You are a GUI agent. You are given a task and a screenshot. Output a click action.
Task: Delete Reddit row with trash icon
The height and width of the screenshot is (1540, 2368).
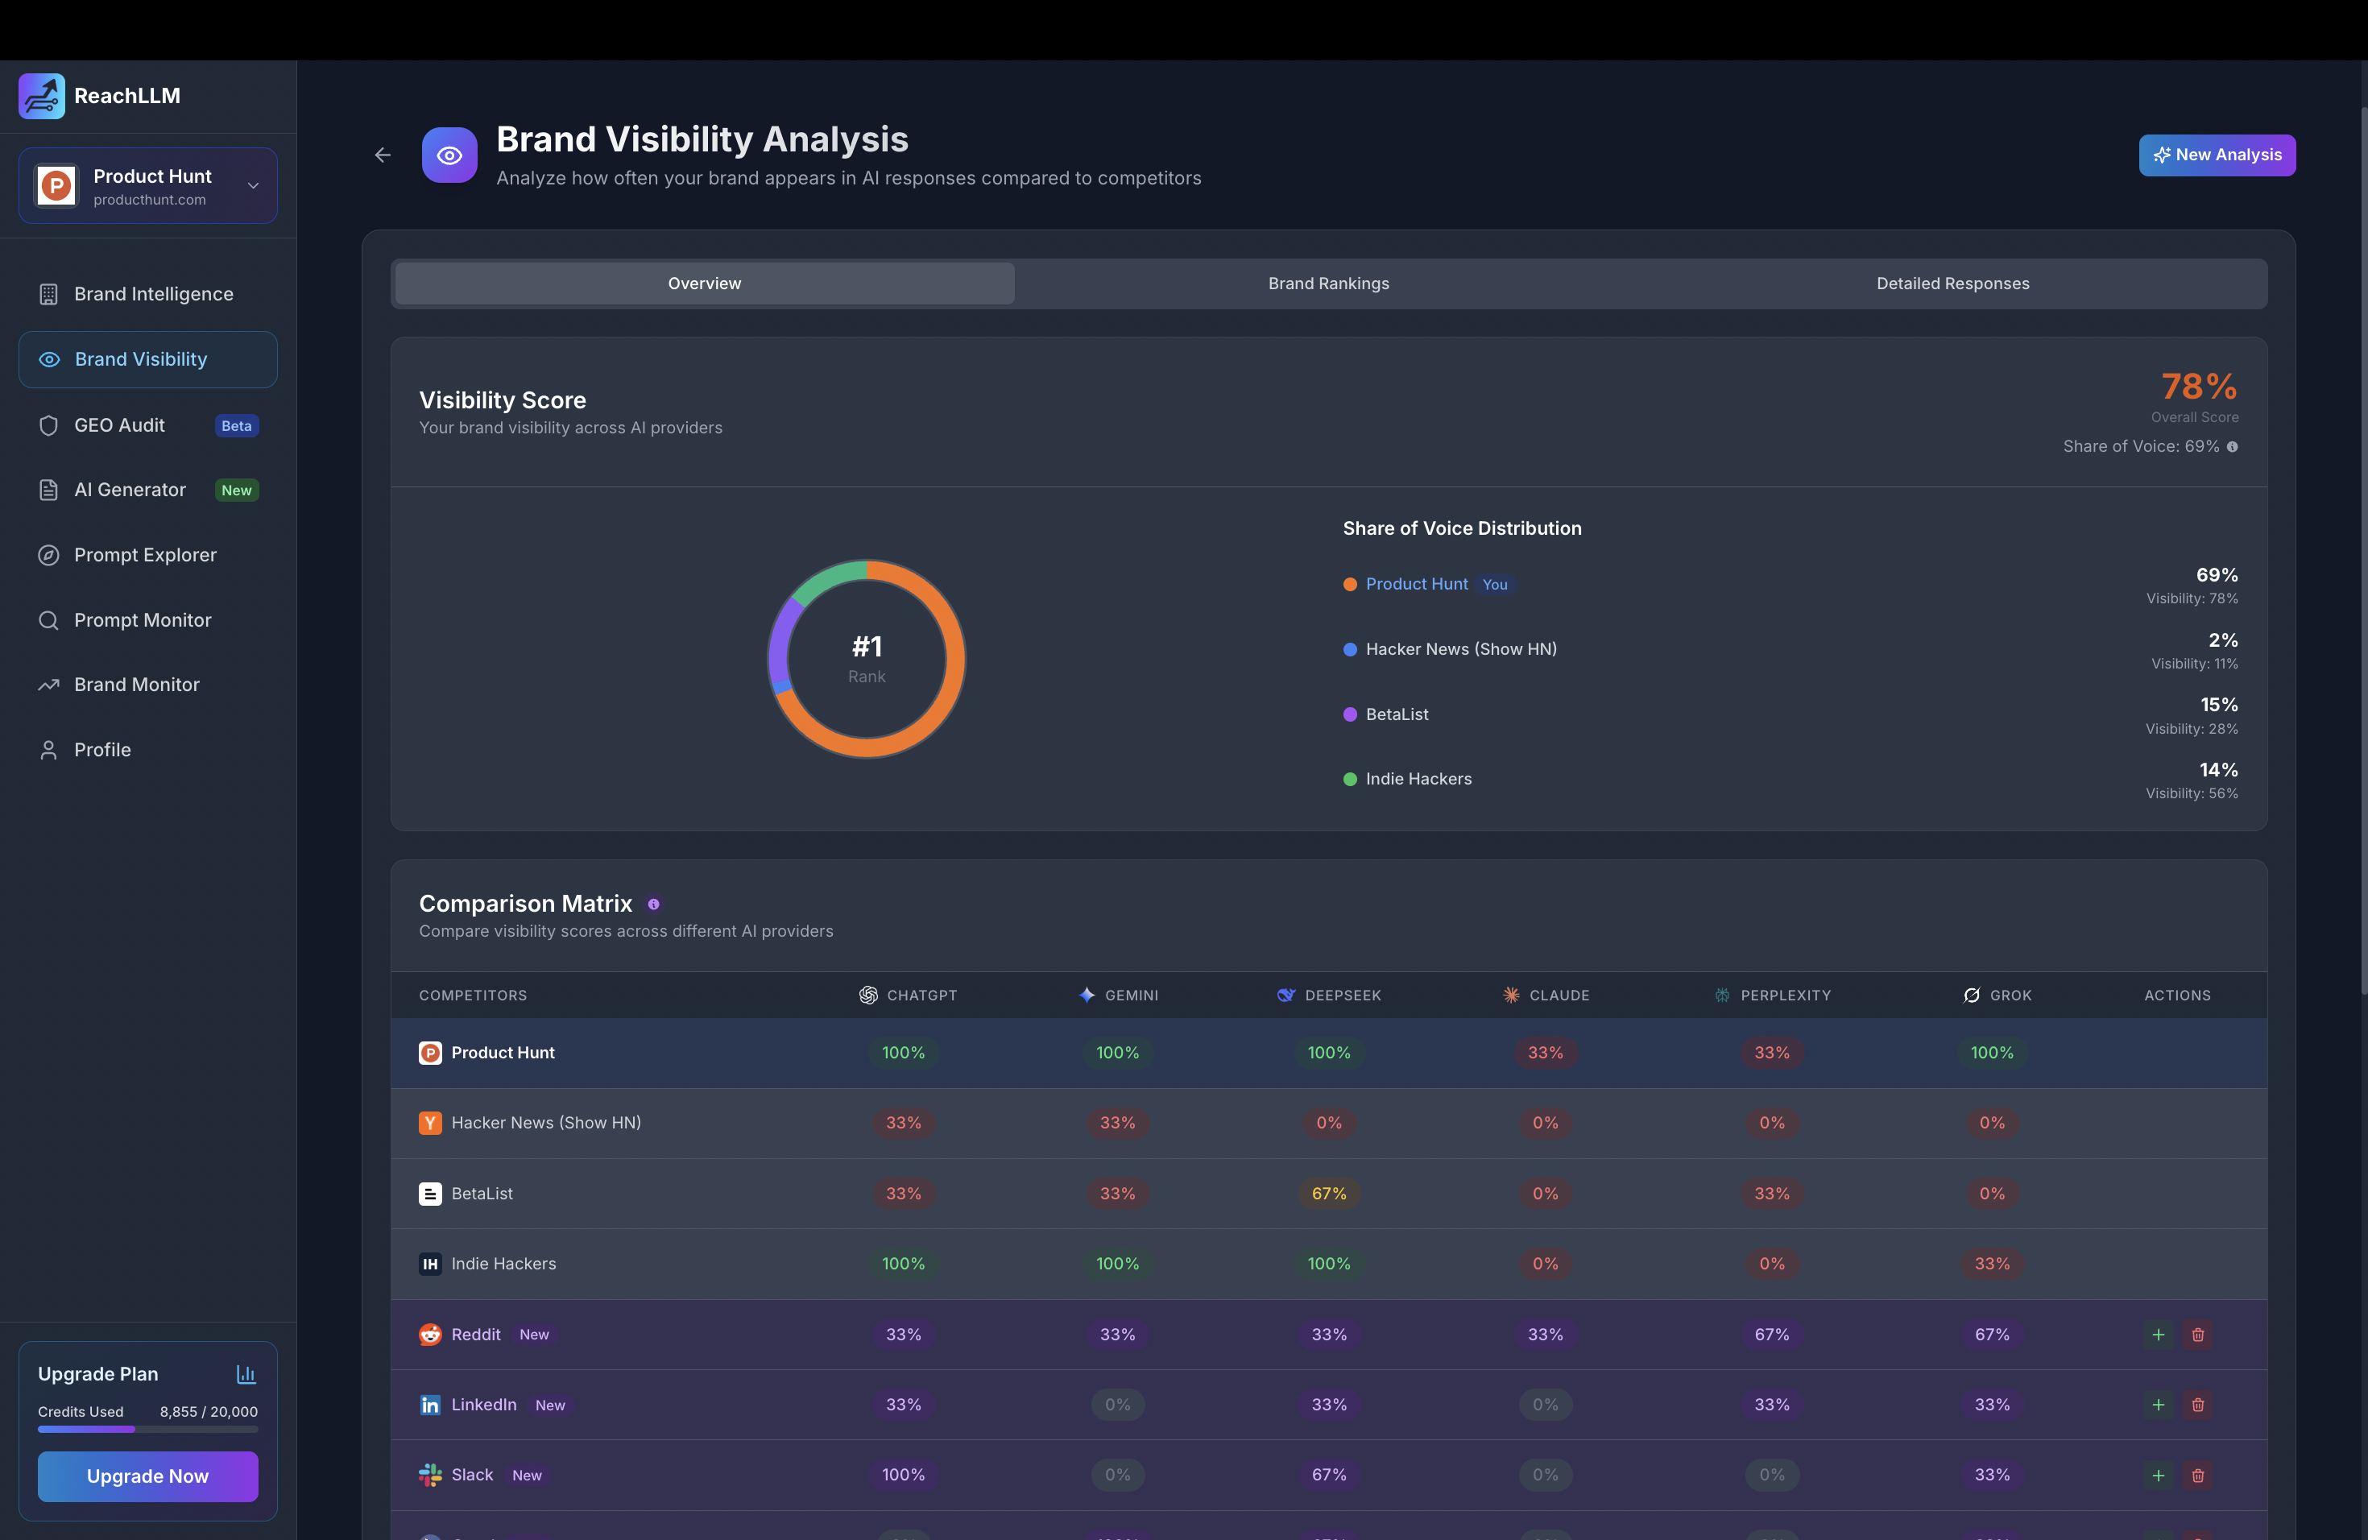[2198, 1335]
